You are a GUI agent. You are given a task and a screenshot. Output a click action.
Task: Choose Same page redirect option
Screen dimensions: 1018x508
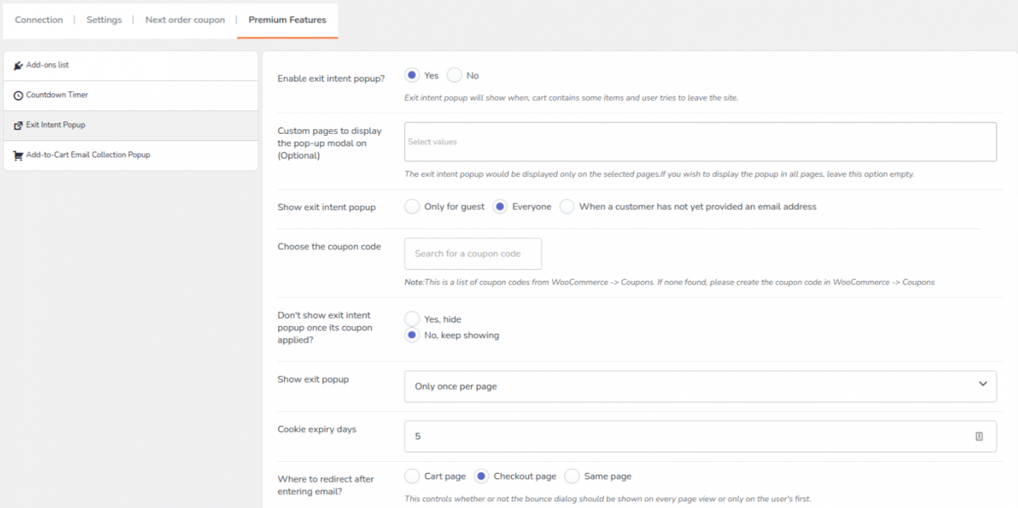coord(572,476)
